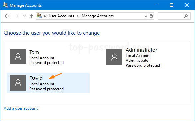This screenshot has width=195, height=121.
Task: Select David's account avatar
Action: click(18, 83)
